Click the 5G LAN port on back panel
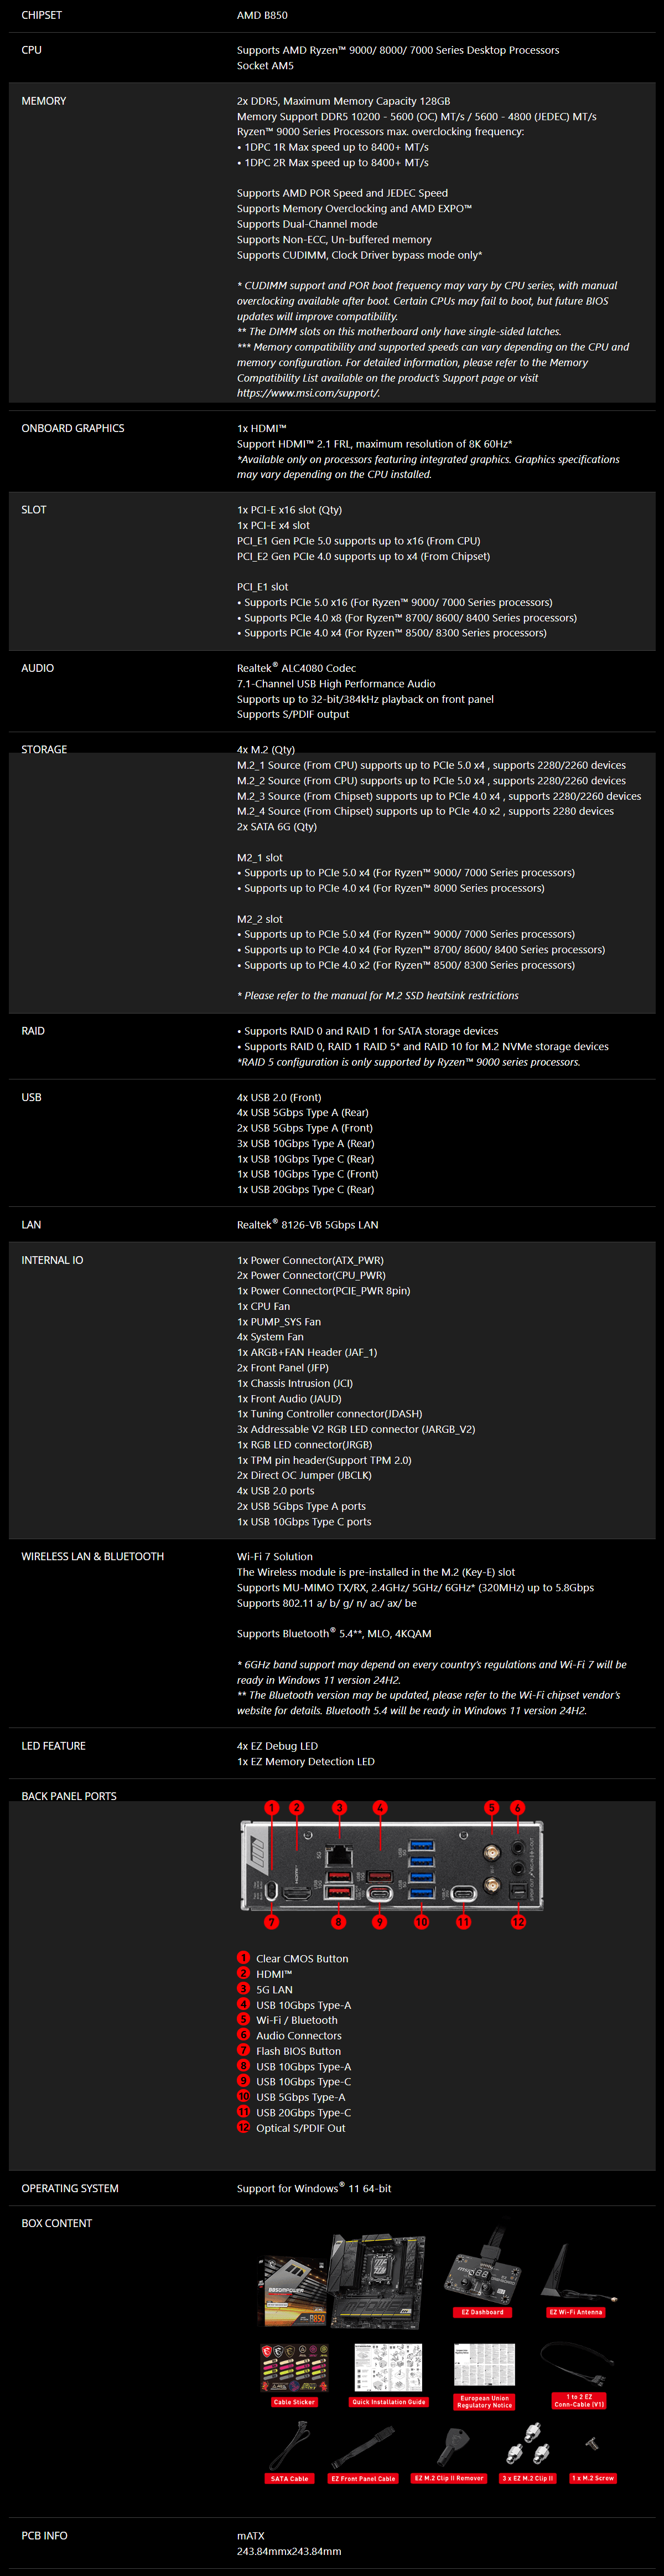664x2576 pixels. coord(339,1859)
